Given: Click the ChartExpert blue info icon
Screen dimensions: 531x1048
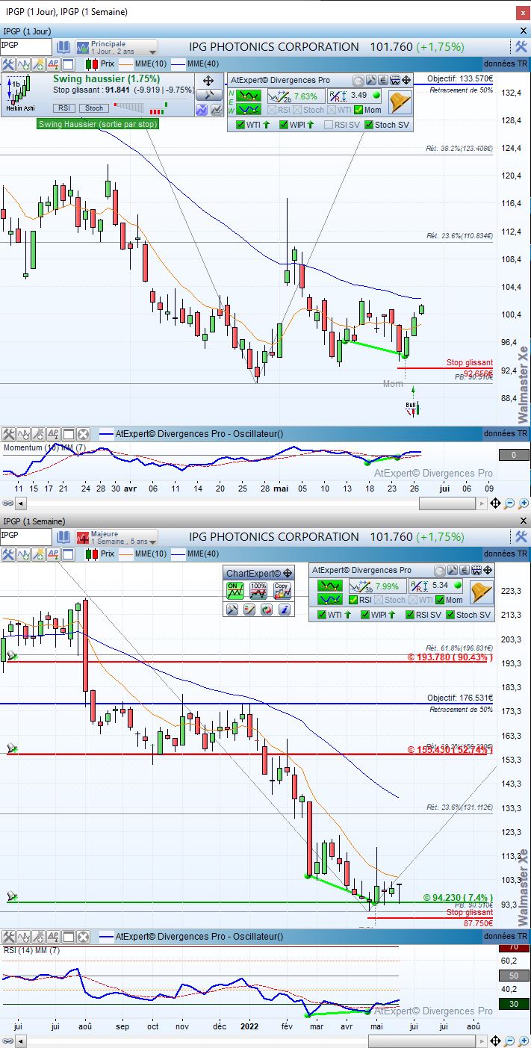Looking at the screenshot, I should (285, 610).
